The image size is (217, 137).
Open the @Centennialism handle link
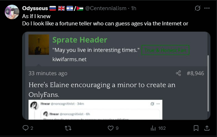(x=106, y=8)
